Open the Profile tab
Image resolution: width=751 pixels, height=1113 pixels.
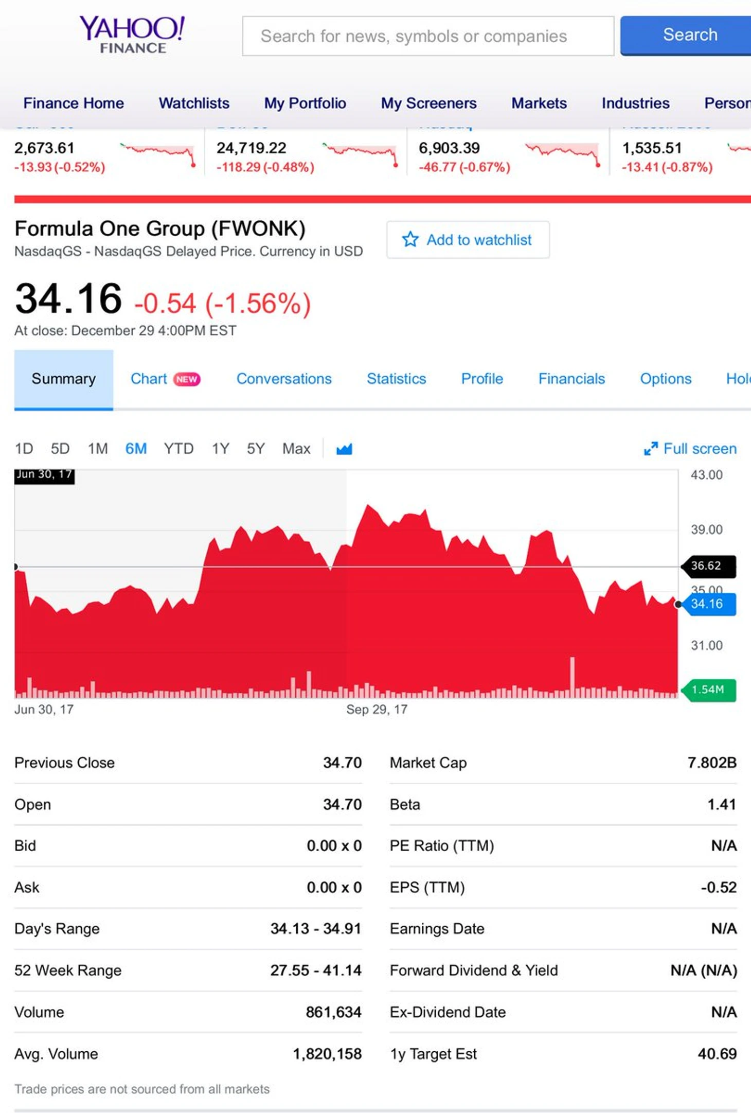click(x=482, y=379)
